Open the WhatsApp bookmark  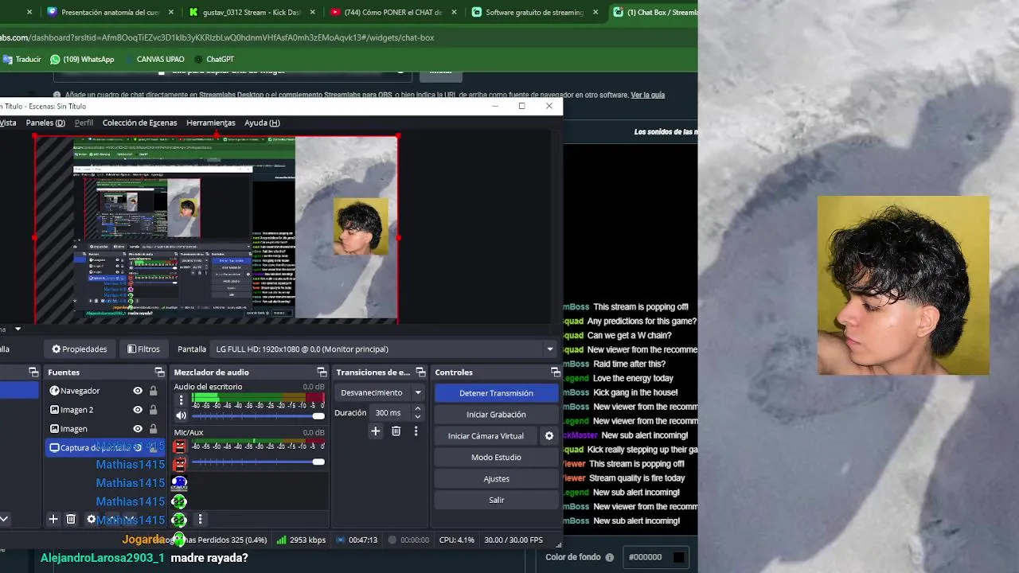(82, 59)
